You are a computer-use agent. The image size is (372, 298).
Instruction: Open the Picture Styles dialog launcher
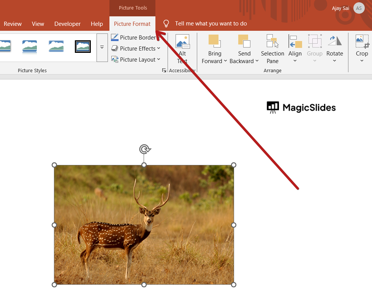click(164, 70)
